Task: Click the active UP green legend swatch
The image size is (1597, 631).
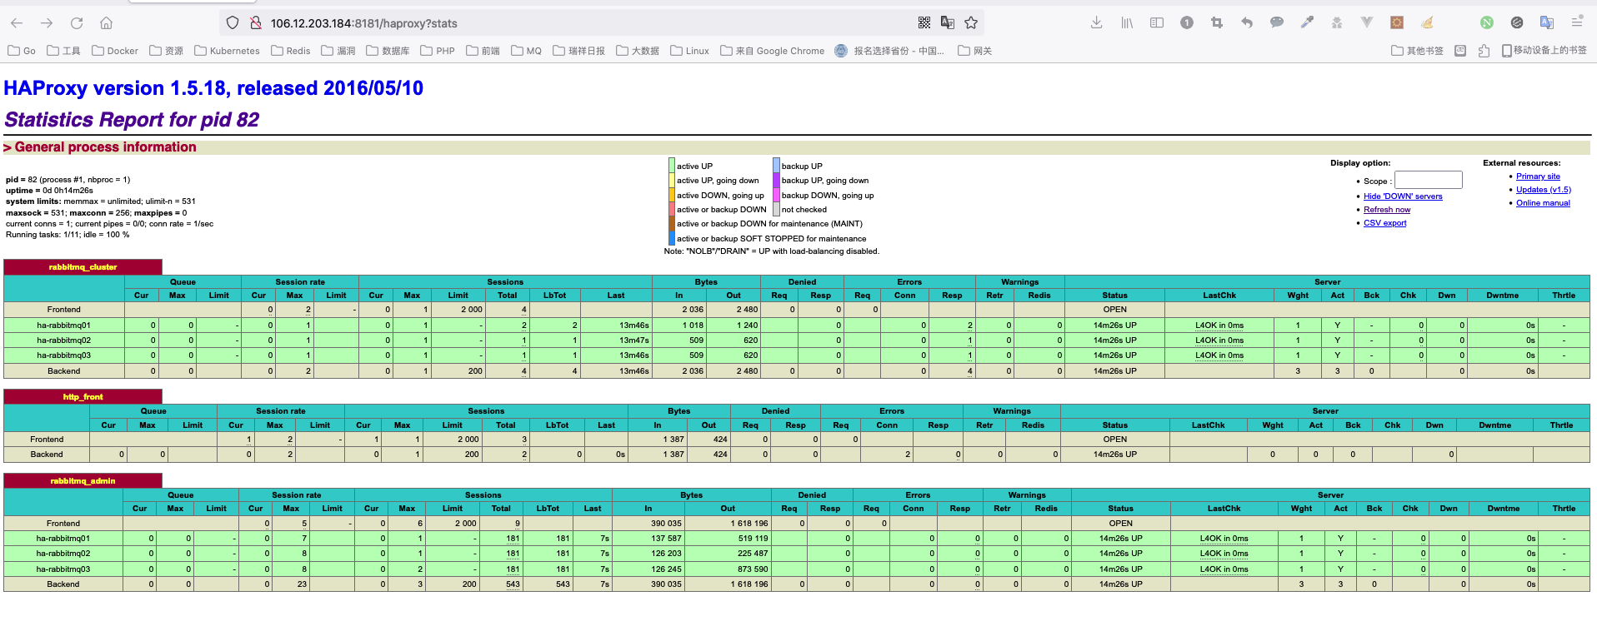Action: coord(672,166)
